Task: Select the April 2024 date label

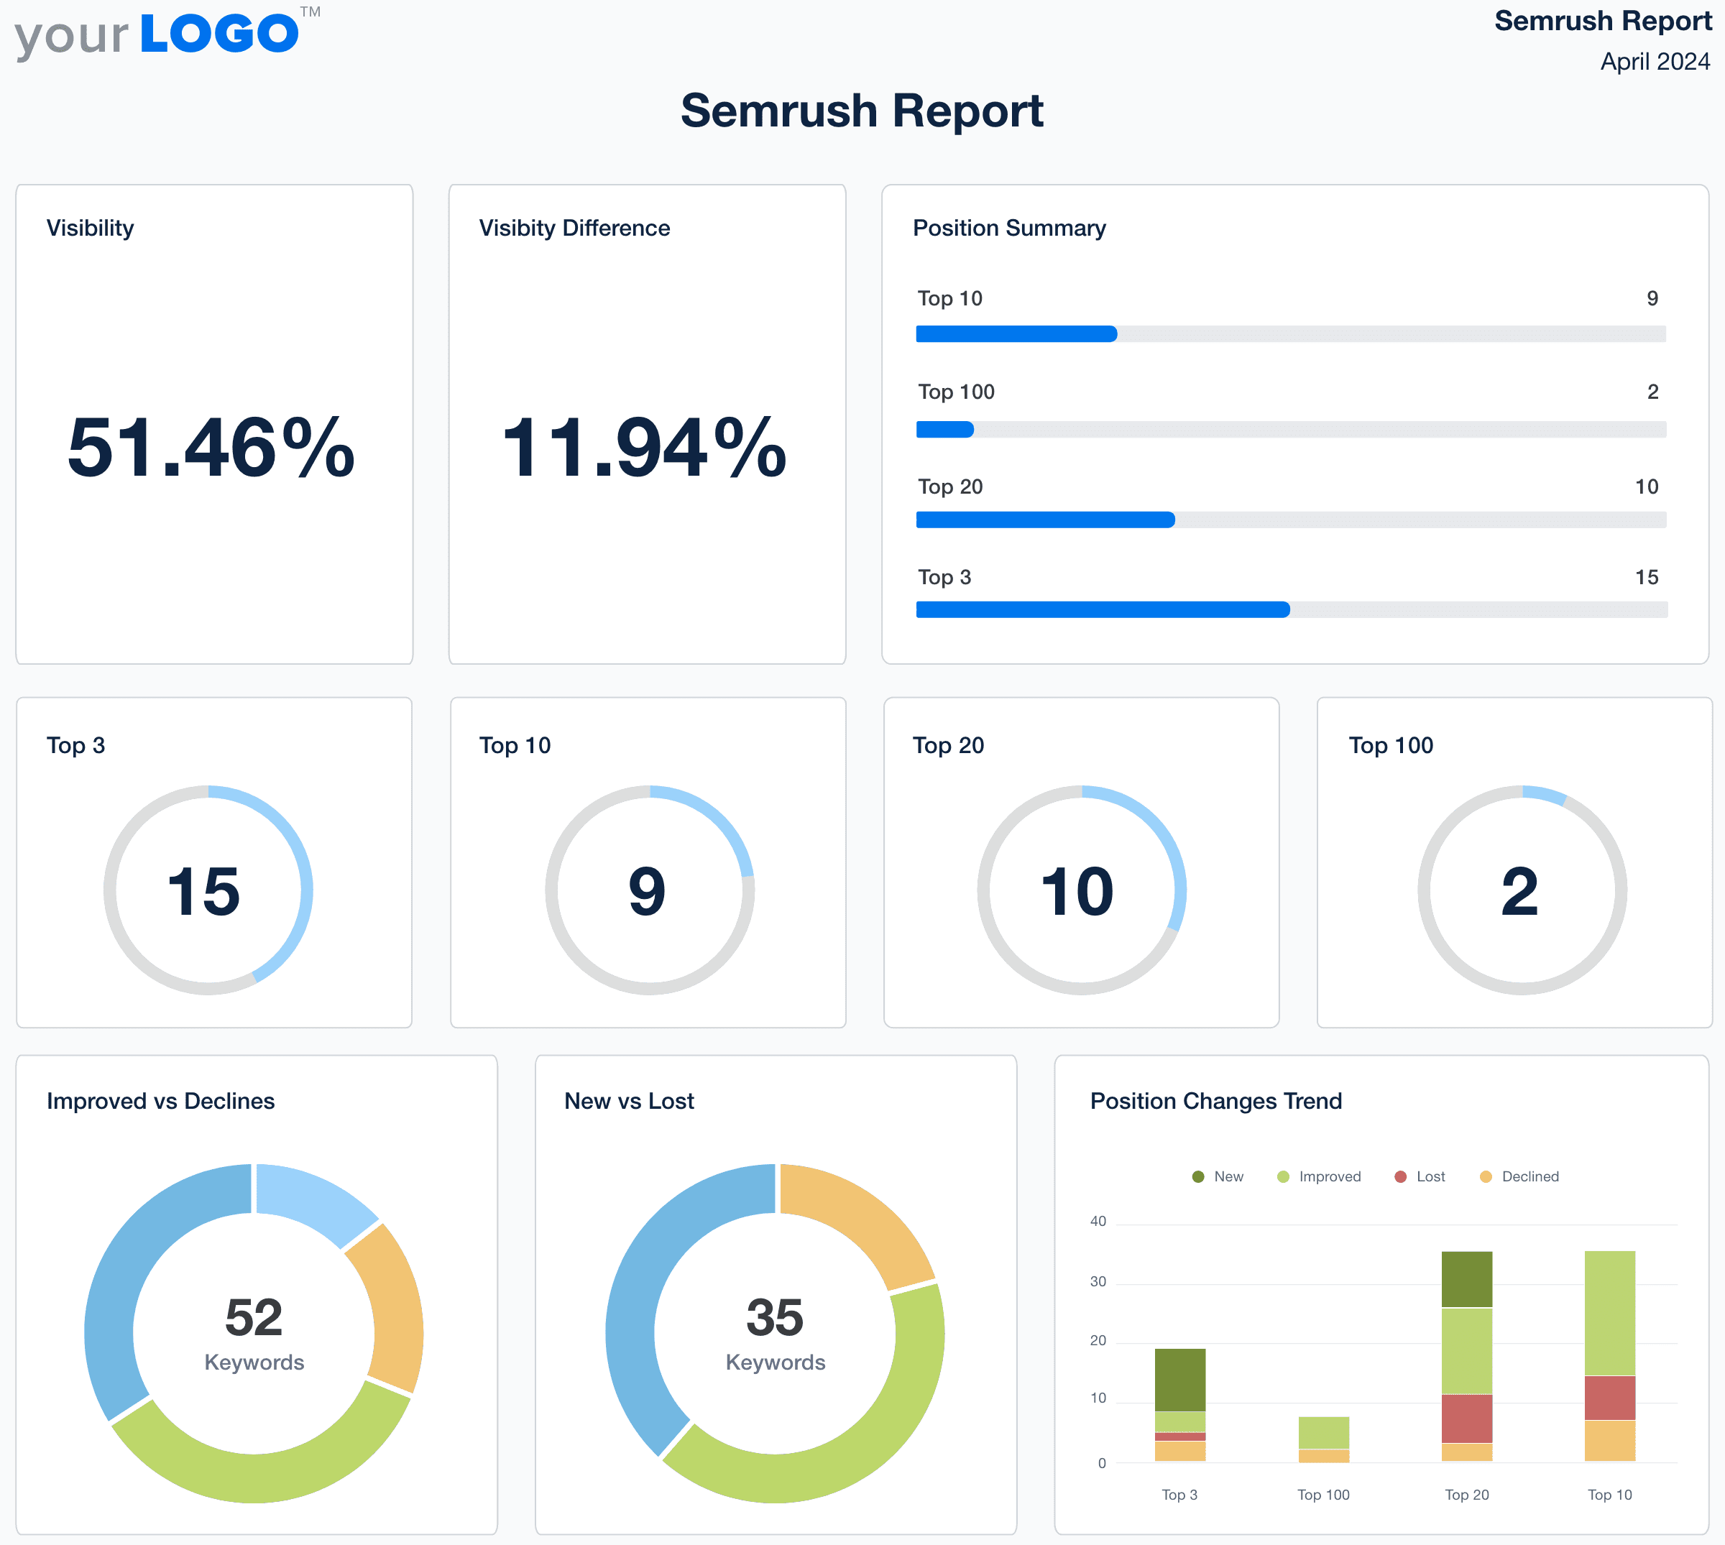Action: 1654,61
